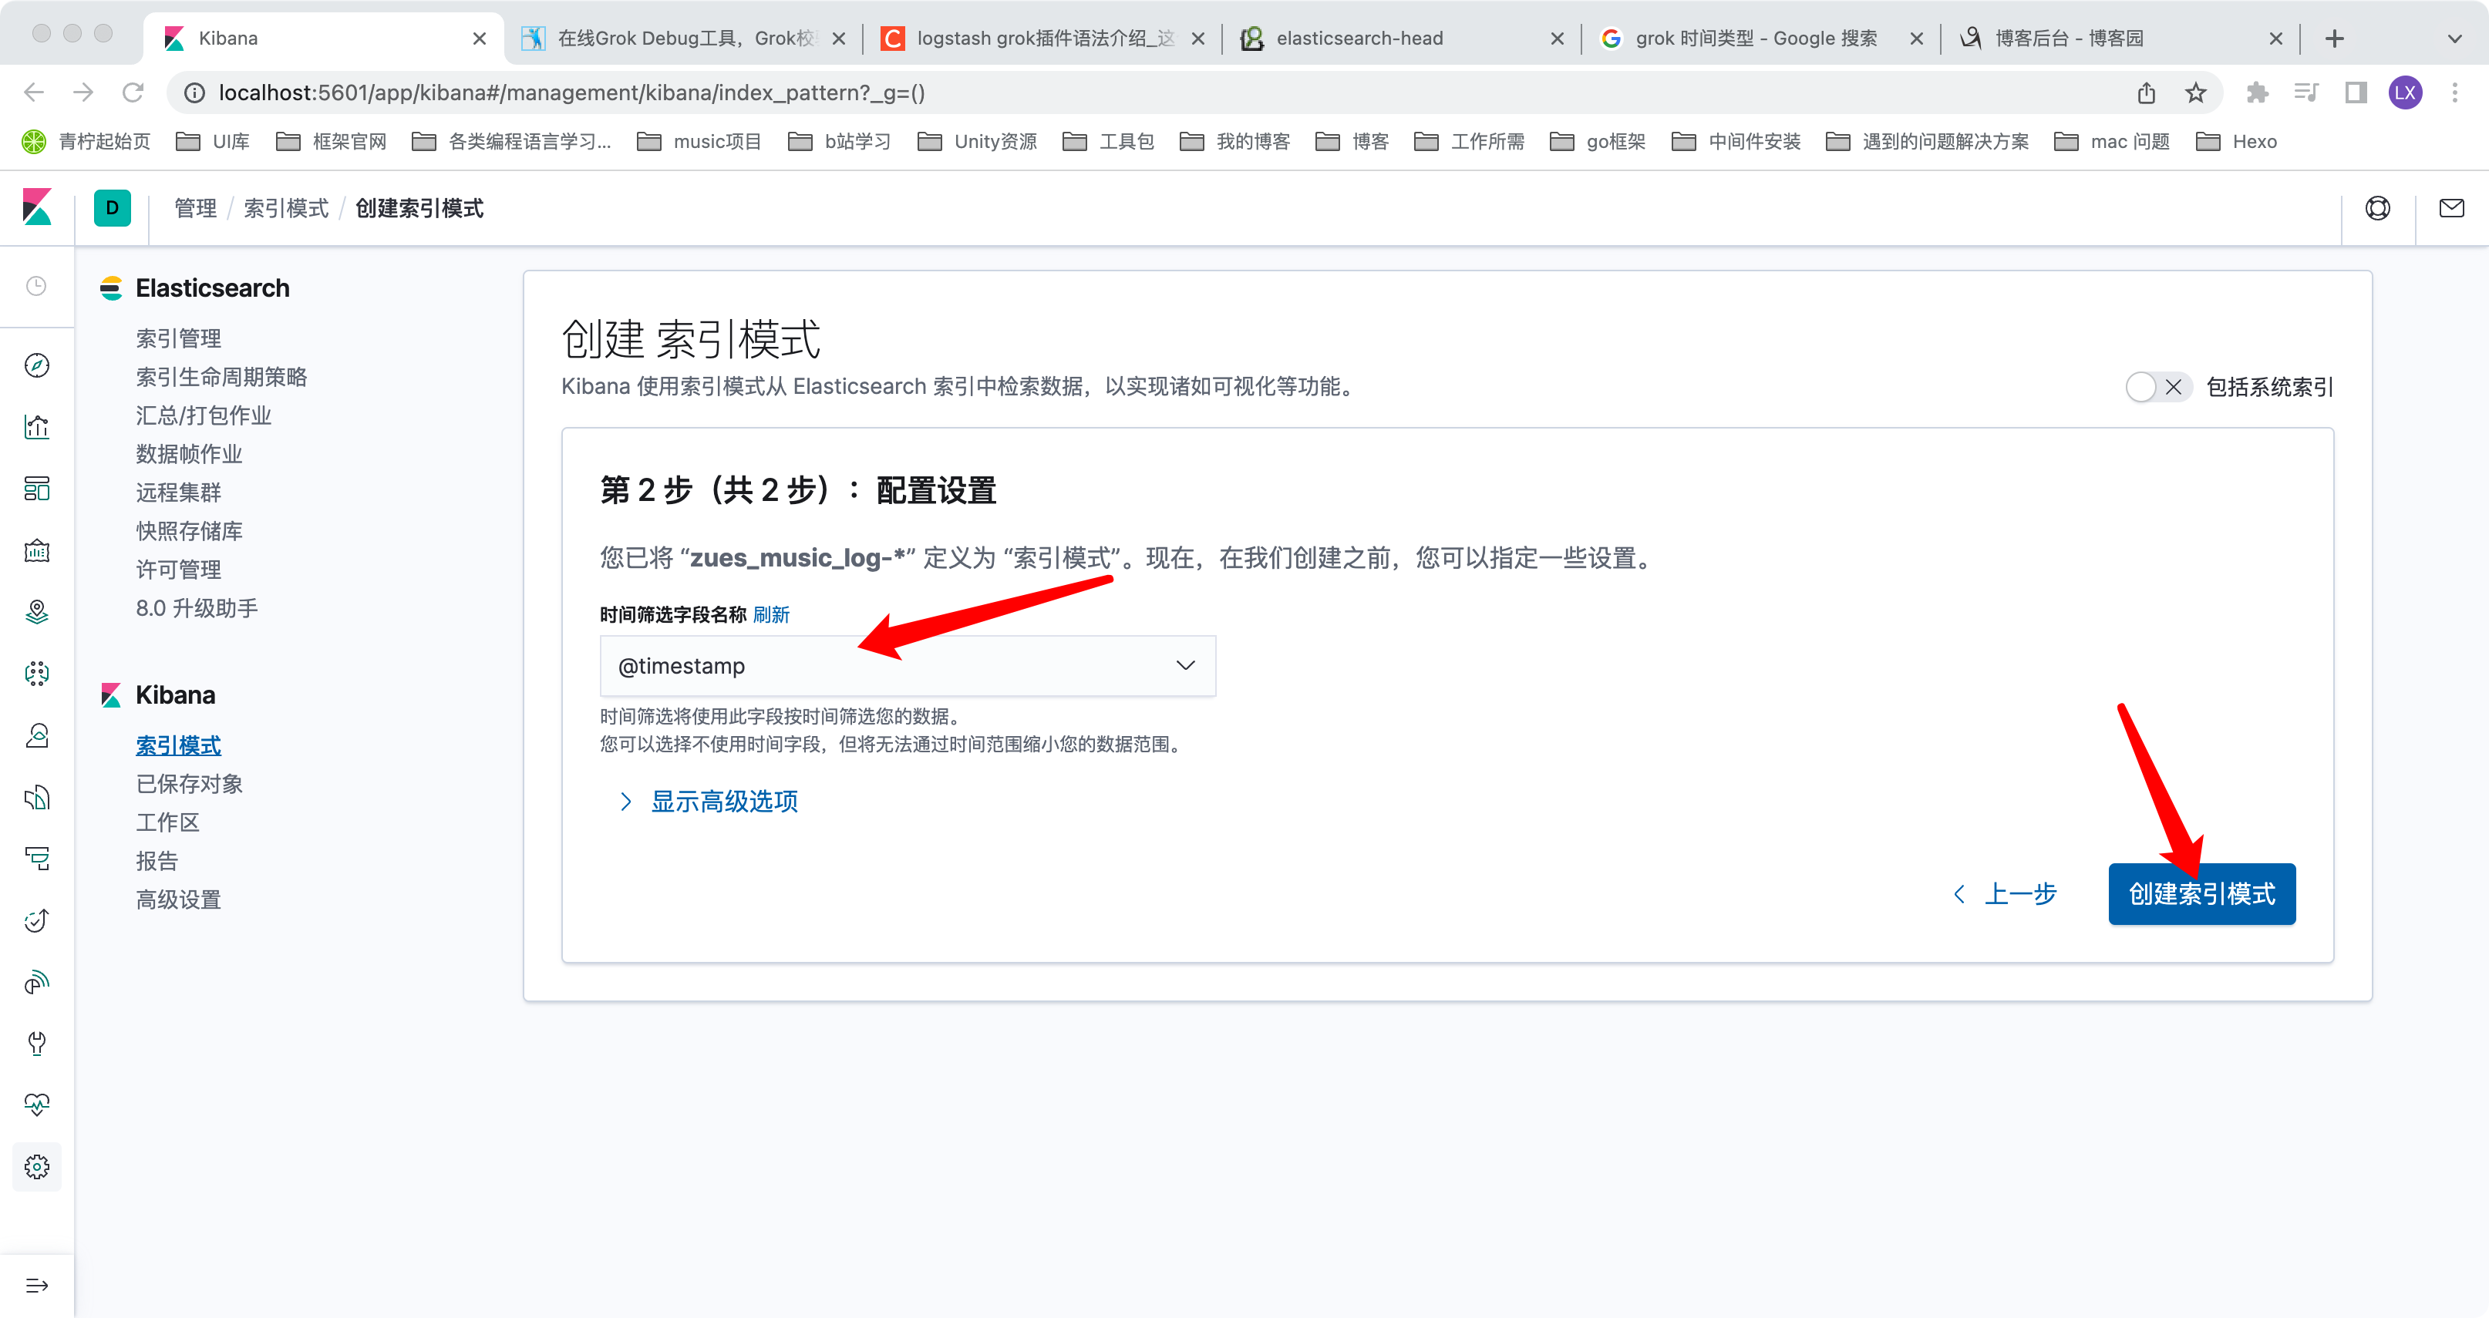
Task: Open APM icon in sidebar
Action: (37, 859)
